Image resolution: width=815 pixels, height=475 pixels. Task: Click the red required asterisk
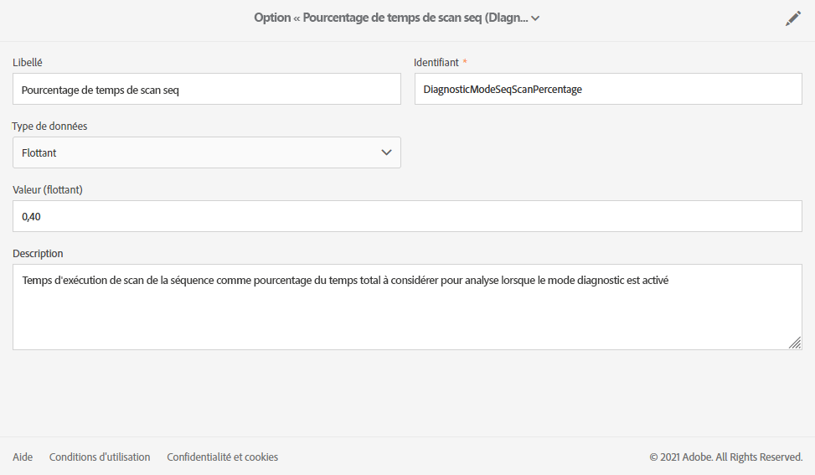[x=465, y=63]
